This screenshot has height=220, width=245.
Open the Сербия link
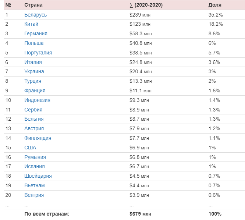click(x=33, y=110)
